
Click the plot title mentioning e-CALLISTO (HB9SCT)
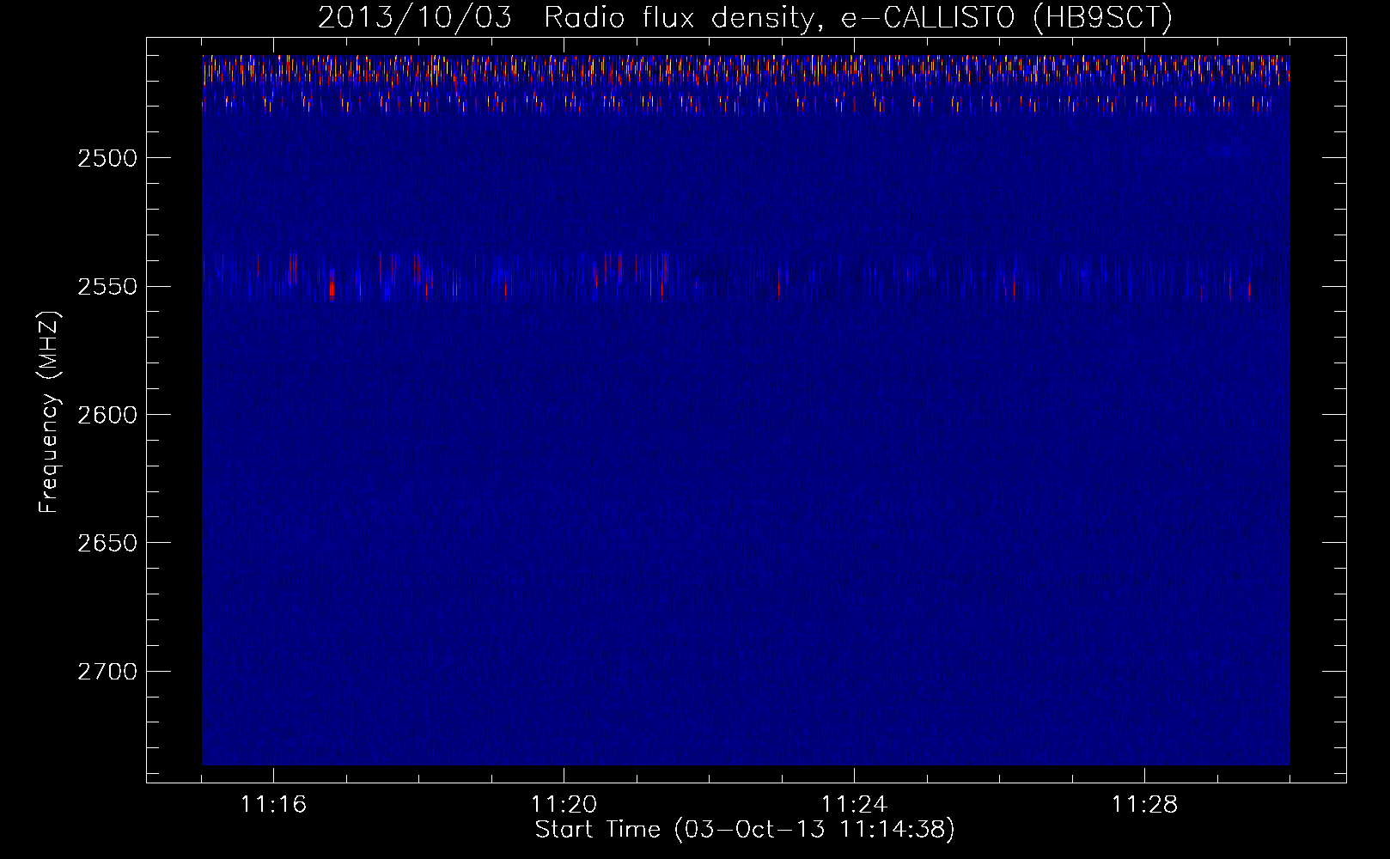coord(745,17)
